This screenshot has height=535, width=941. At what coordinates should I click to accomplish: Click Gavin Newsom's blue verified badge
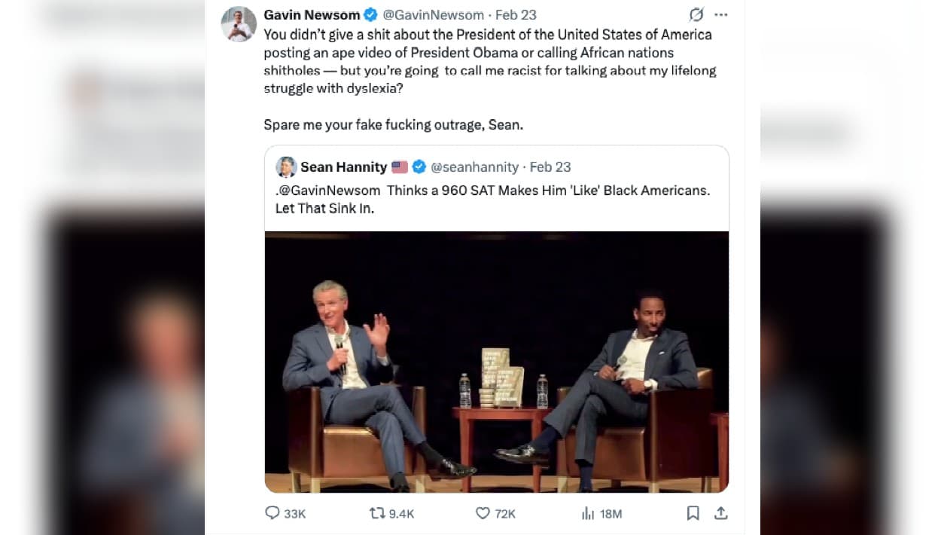click(371, 15)
